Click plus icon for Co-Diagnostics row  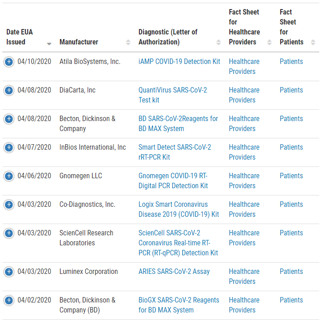[9, 205]
